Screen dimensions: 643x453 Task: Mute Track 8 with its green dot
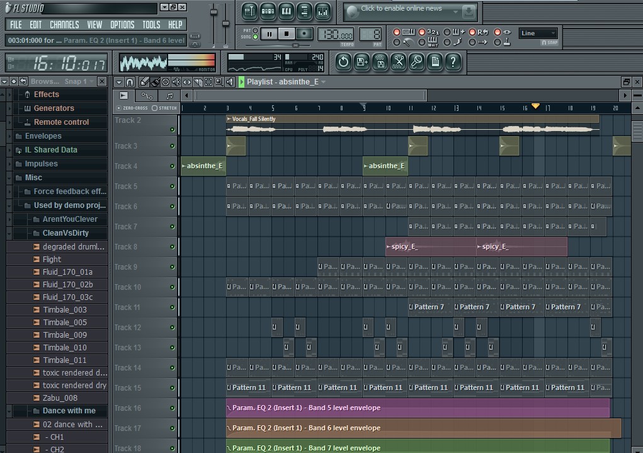pos(172,246)
